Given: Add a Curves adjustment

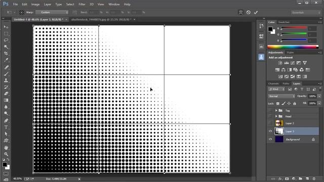Looking at the screenshot, I should click(x=293, y=63).
